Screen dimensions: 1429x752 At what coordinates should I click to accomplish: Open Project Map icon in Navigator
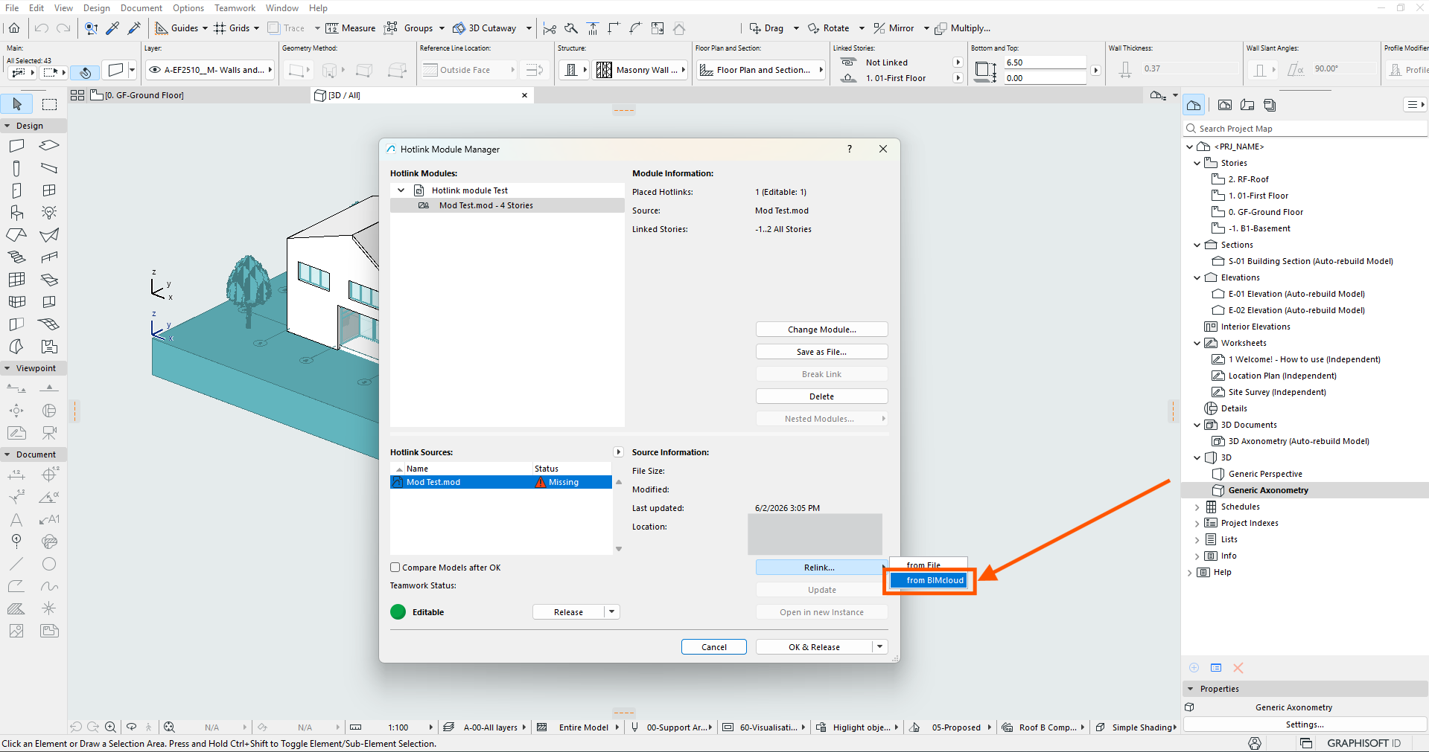coord(1194,105)
